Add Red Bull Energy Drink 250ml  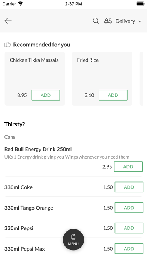(x=128, y=166)
